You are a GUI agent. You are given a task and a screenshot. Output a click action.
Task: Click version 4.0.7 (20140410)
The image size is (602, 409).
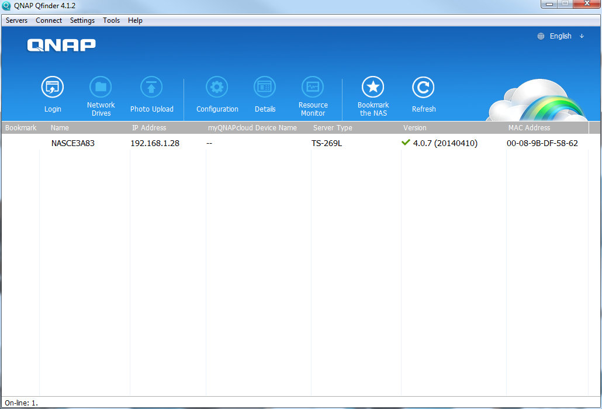[445, 143]
